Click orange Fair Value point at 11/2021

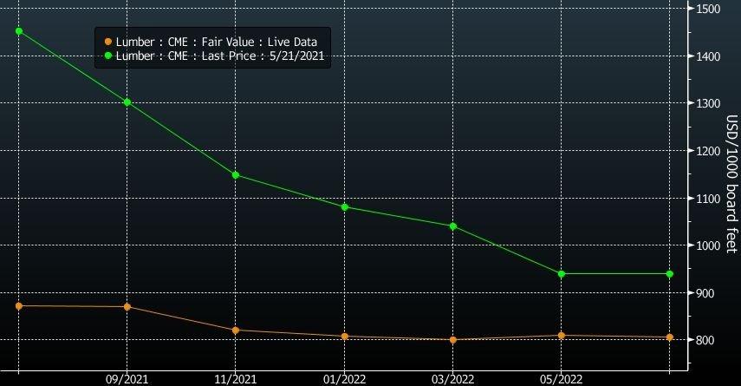[236, 330]
